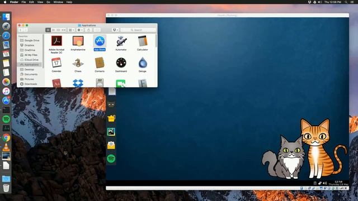Go forward in the Finder window
The width and height of the screenshot is (358, 201).
[x=26, y=30]
